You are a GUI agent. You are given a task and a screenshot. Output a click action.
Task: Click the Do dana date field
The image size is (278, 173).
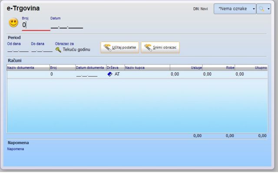(42, 50)
